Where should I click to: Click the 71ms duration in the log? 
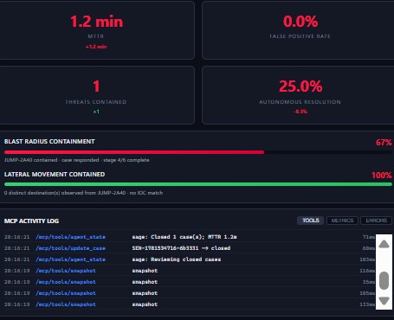[369, 237]
